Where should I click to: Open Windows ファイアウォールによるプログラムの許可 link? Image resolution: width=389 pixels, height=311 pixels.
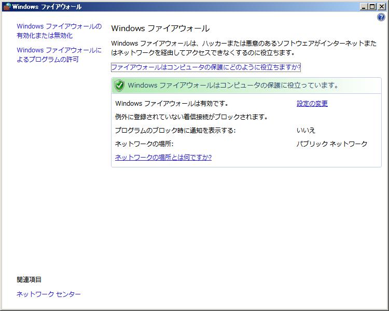click(x=59, y=54)
